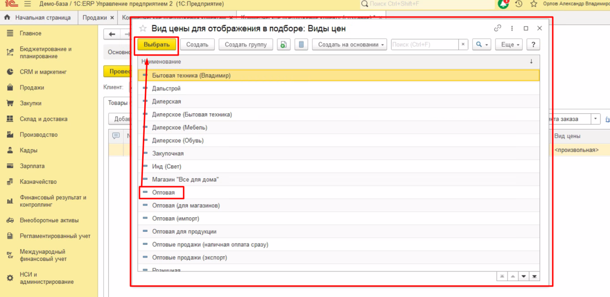Click notifications bell icon in top bar
This screenshot has height=297, width=610.
tap(504, 4)
